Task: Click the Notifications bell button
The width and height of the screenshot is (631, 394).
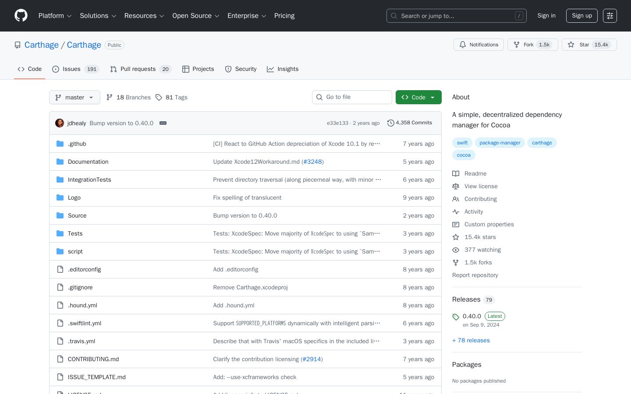Action: [x=479, y=45]
